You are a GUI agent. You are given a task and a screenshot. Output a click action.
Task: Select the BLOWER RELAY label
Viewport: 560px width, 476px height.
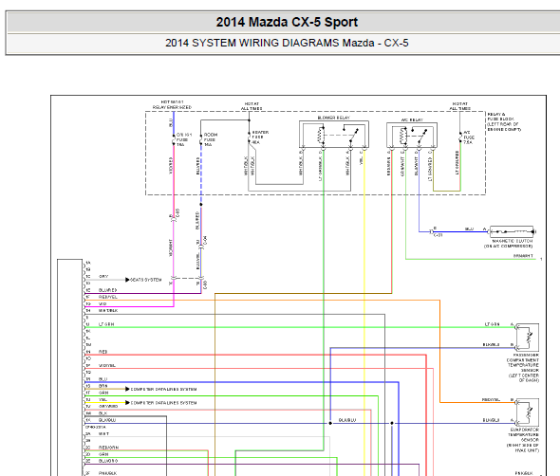pos(333,118)
